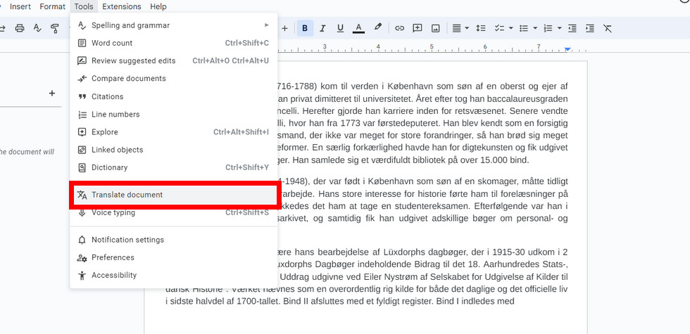Image resolution: width=690 pixels, height=334 pixels.
Task: Open Preferences from Tools menu
Action: pyautogui.click(x=174, y=257)
